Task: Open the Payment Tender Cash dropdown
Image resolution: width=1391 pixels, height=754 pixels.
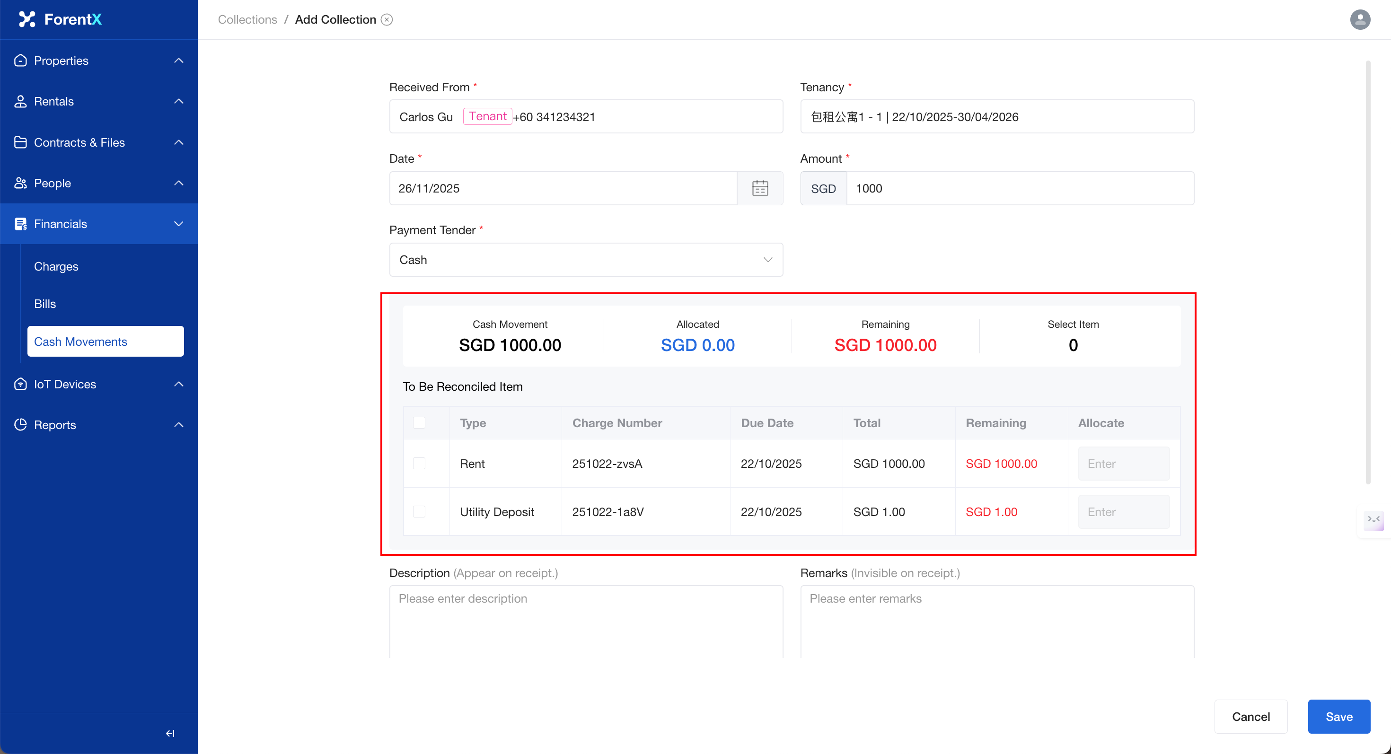Action: (x=586, y=260)
